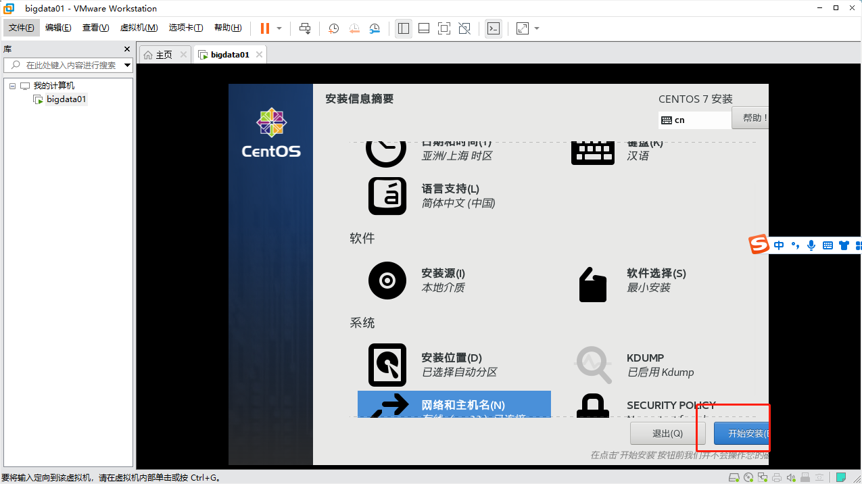Open 安装位置(D) disk icon
Screen dimensions: 862x484
coord(387,365)
